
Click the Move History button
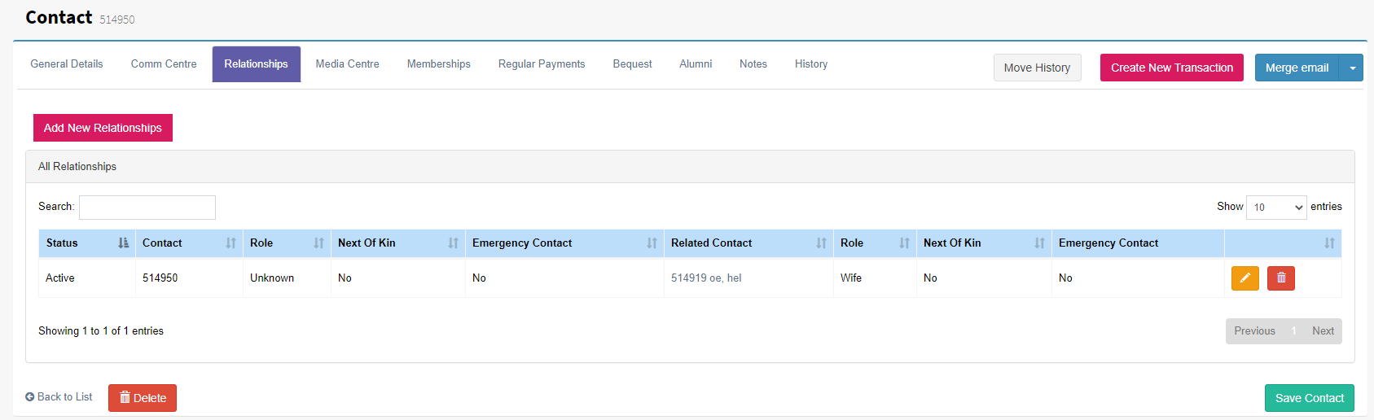coord(1037,68)
